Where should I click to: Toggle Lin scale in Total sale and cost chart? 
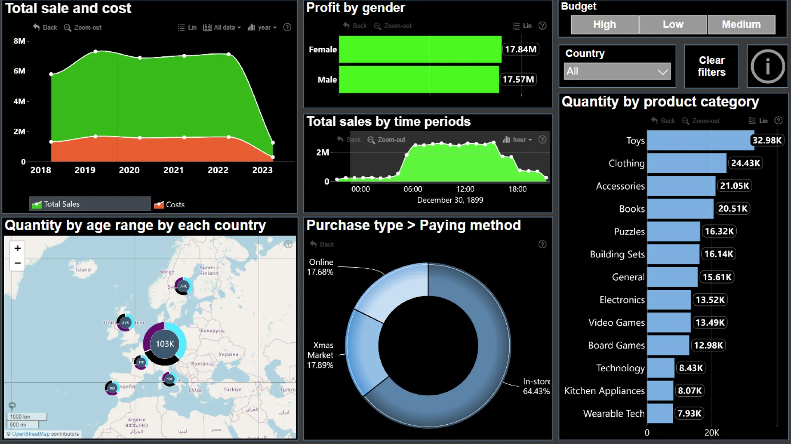point(187,28)
